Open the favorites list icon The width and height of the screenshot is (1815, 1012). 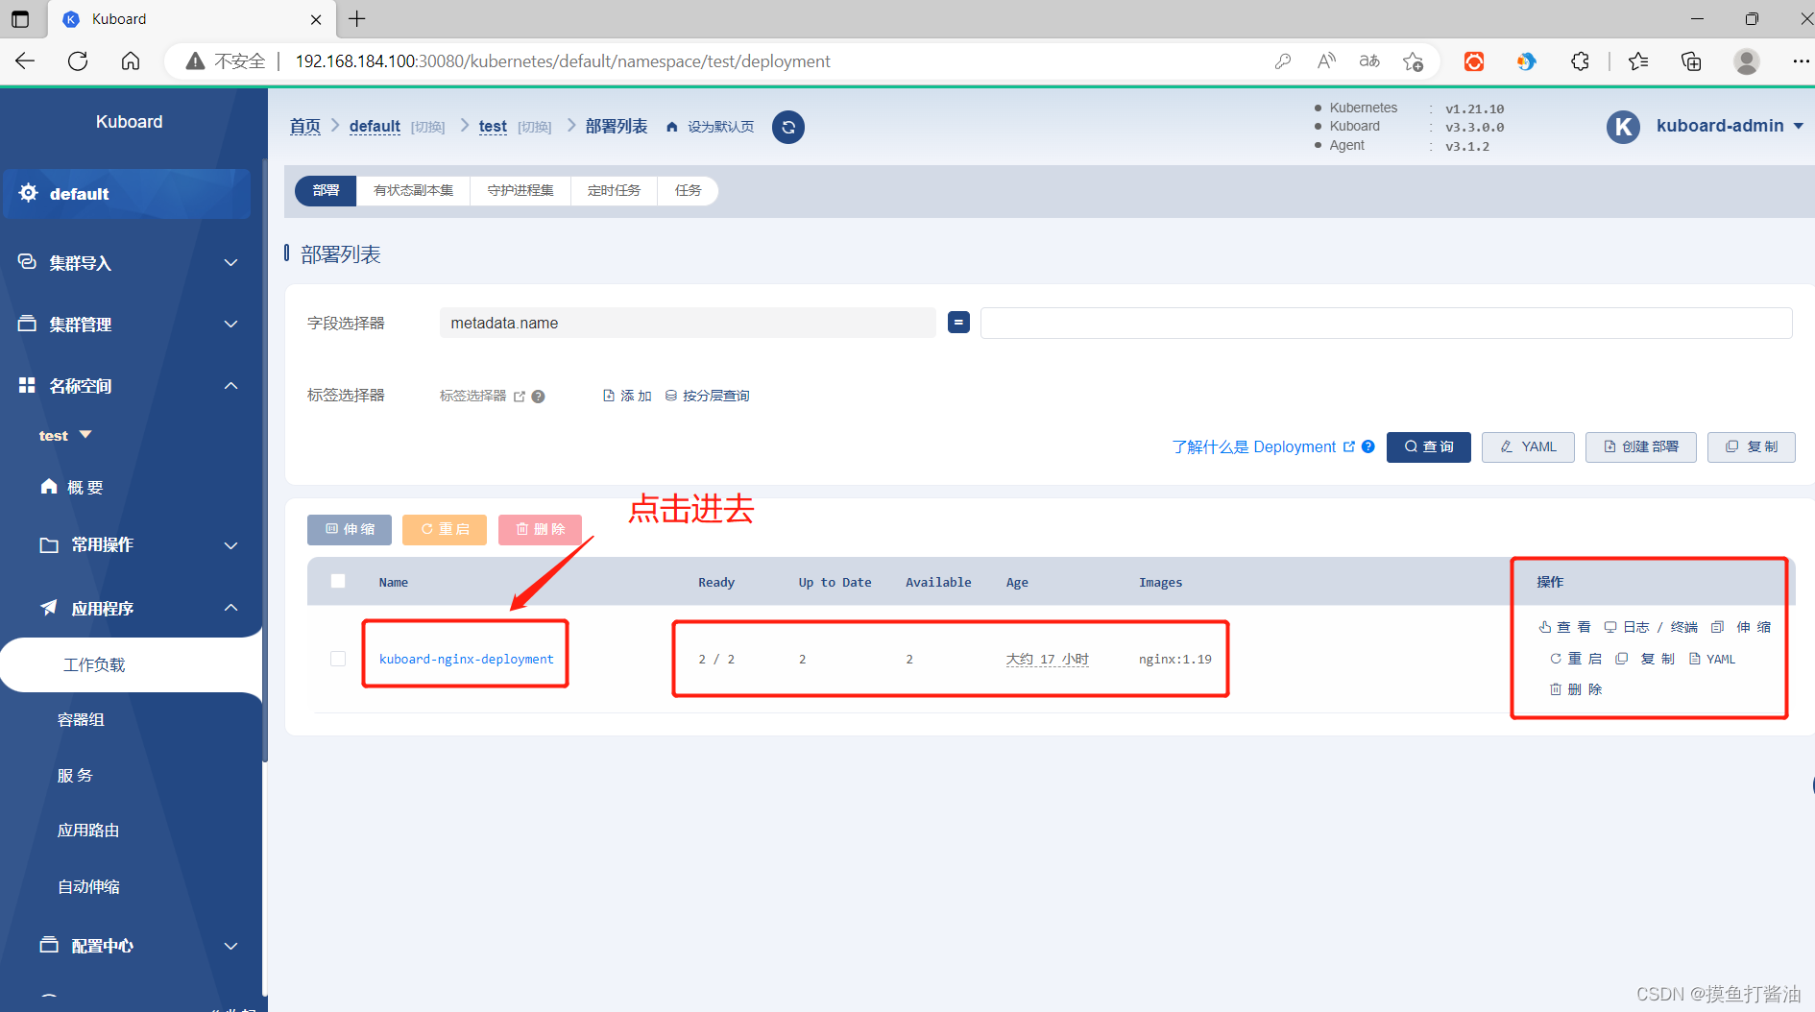pos(1638,61)
